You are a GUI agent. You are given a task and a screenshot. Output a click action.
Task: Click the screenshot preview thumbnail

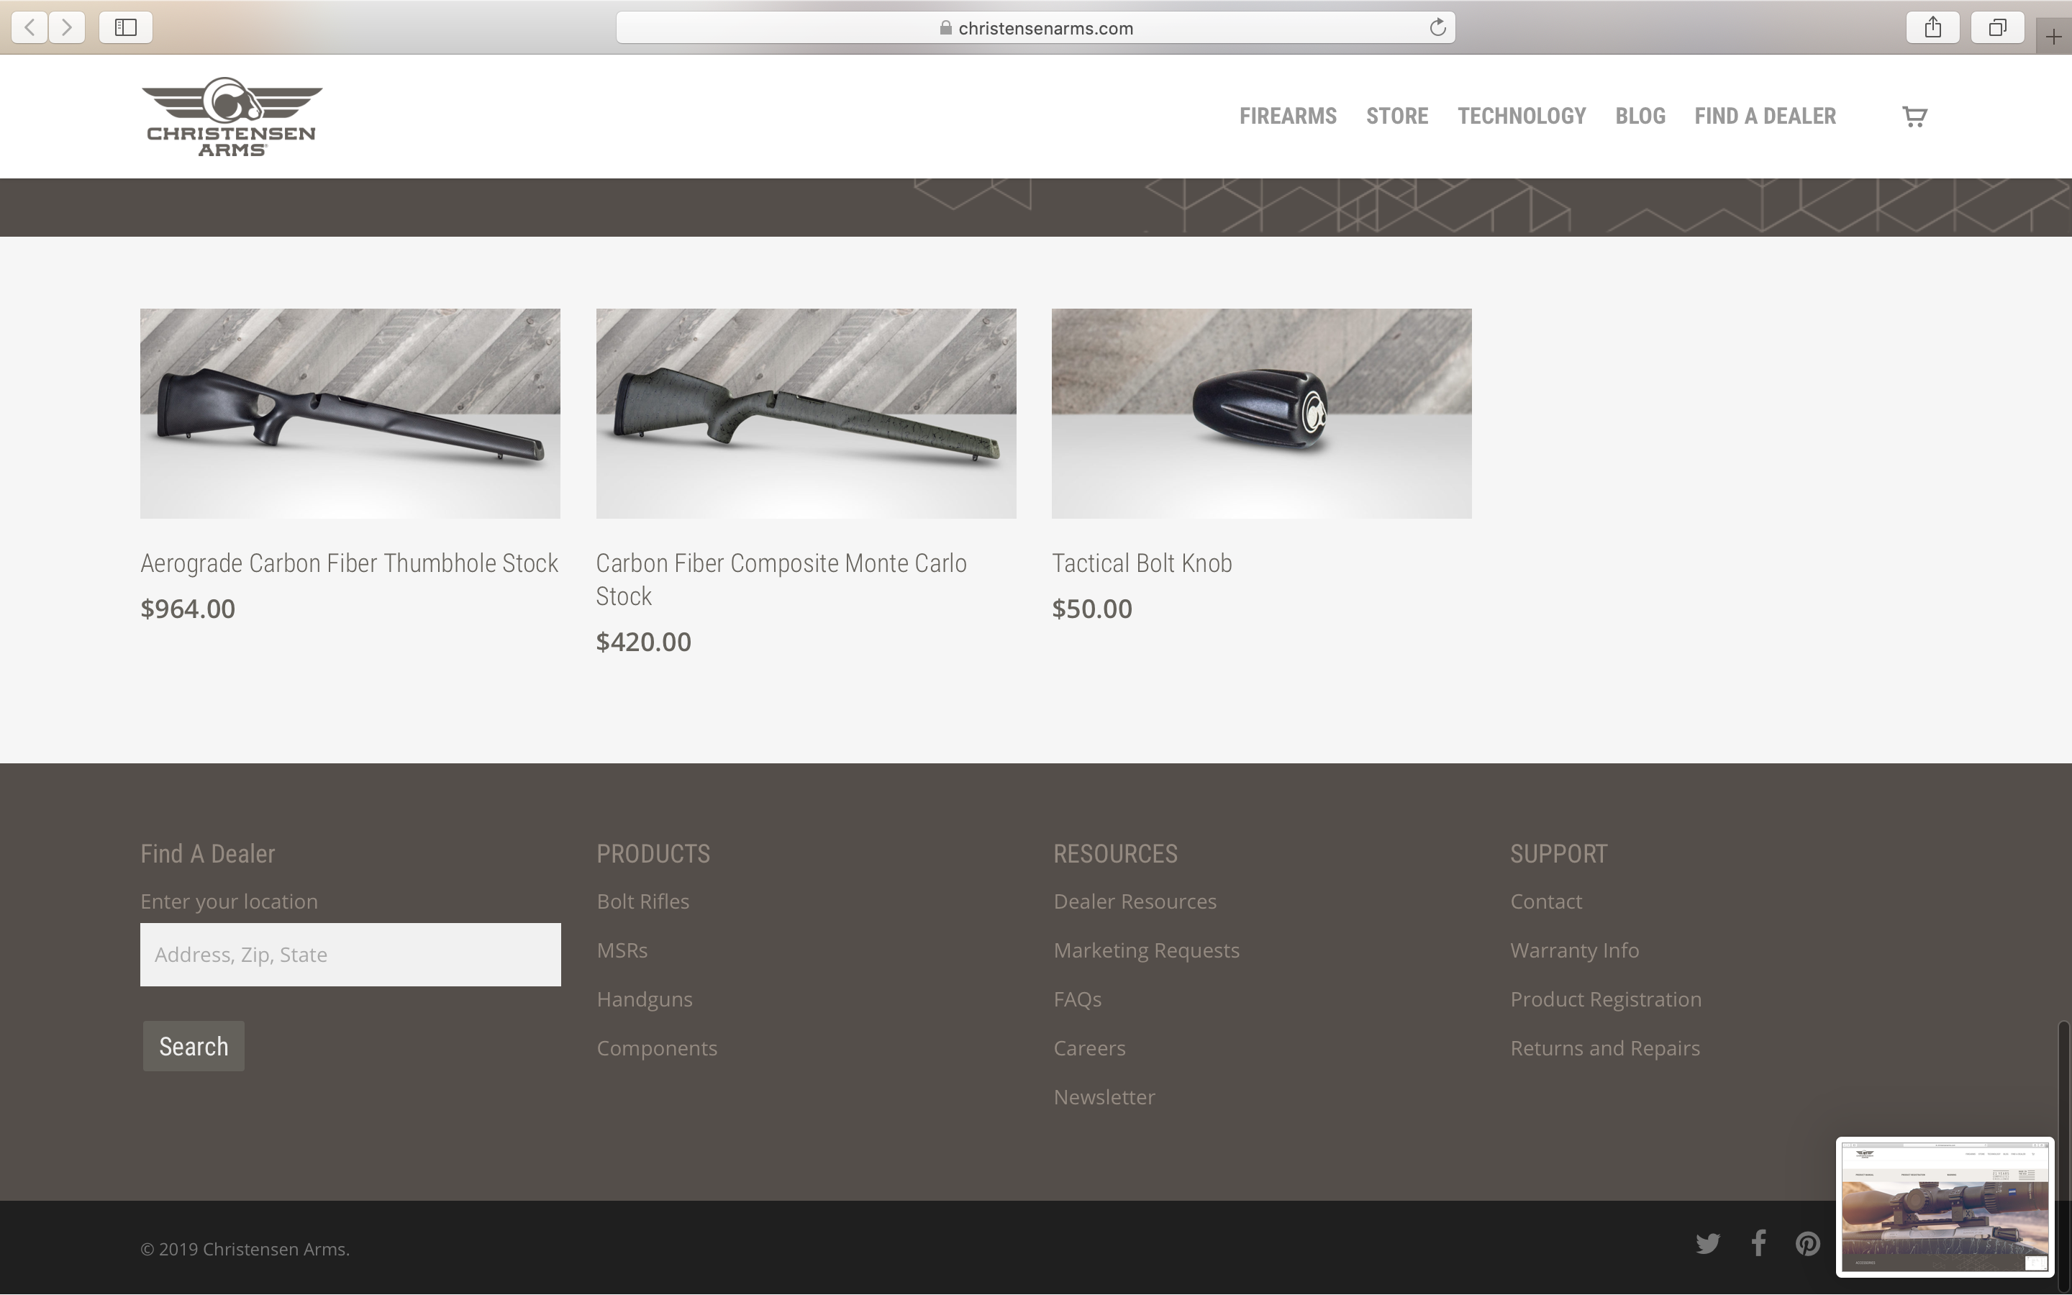tap(1945, 1207)
